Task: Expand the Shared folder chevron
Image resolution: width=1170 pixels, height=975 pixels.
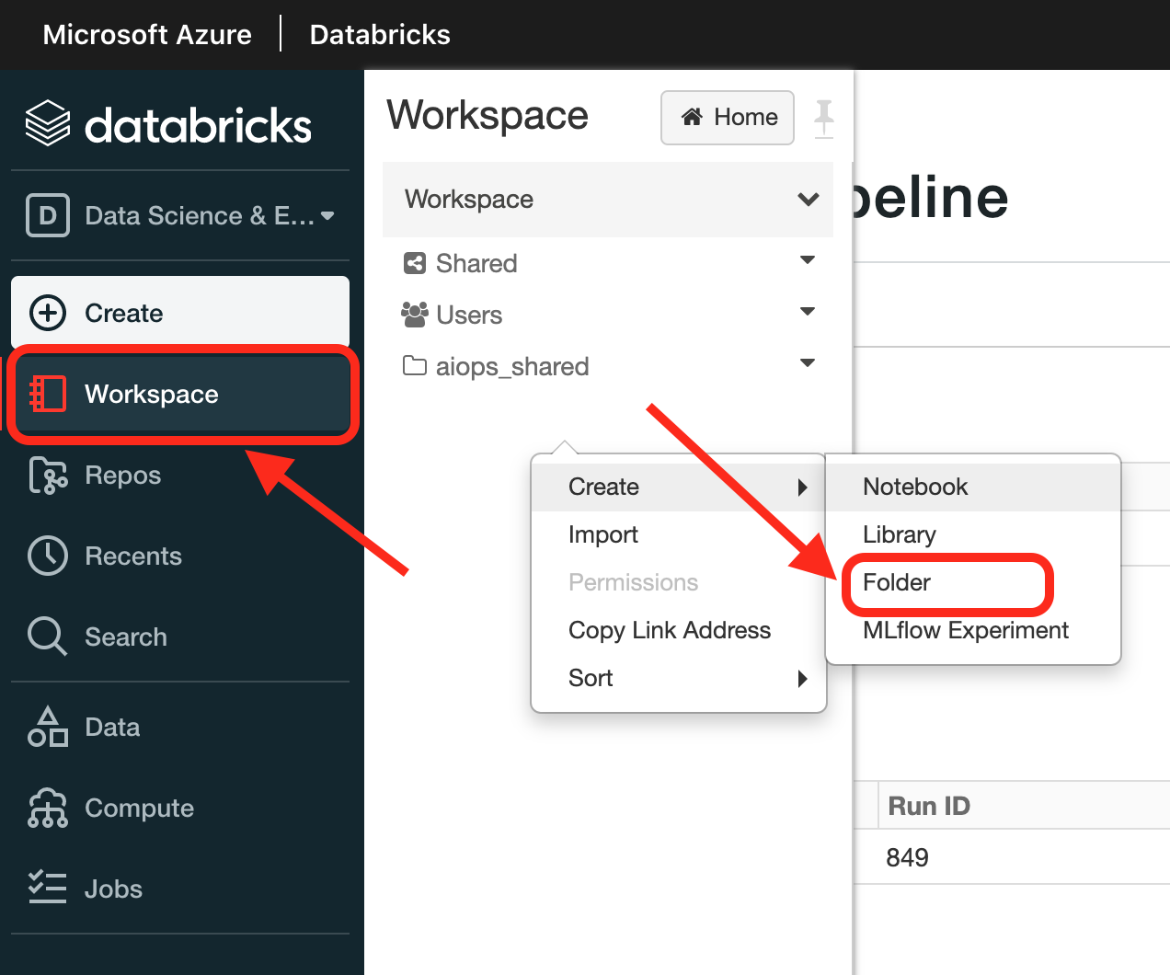Action: coord(808,260)
